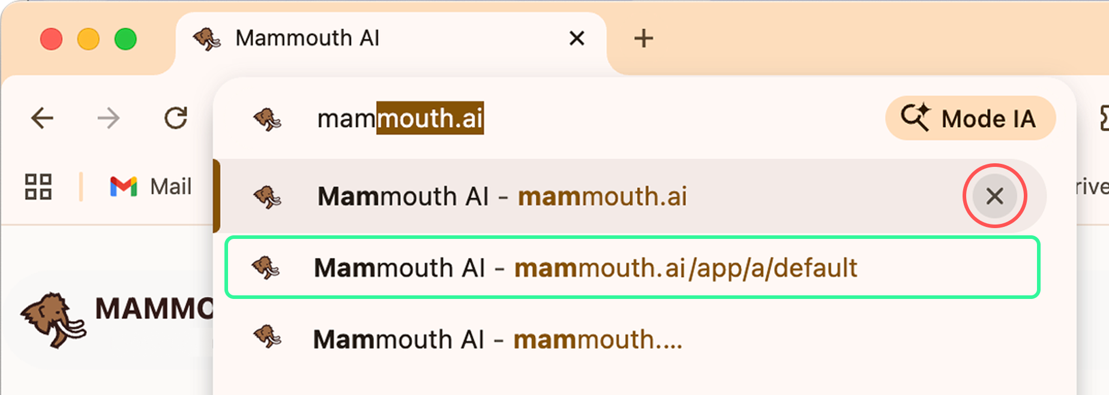Viewport: 1109px width, 395px height.
Task: Click the mammoth favicon in the address bar
Action: [x=267, y=119]
